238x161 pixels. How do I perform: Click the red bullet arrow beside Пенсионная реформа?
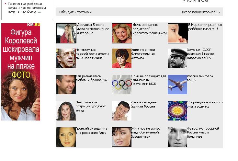click(5, 3)
